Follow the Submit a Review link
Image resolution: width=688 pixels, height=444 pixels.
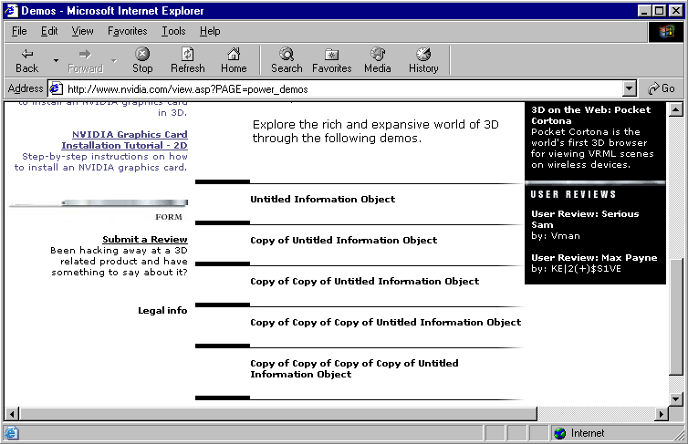(145, 239)
